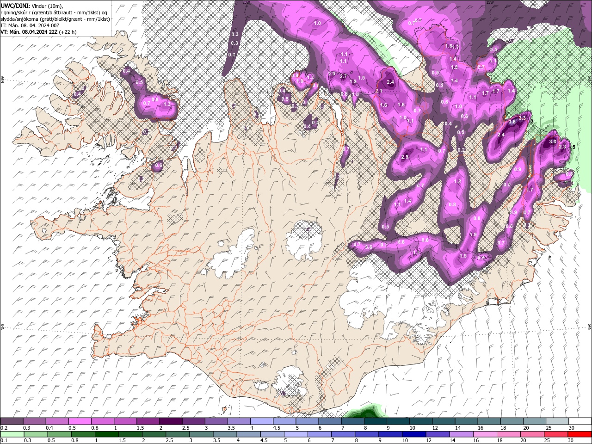Click the '20W' longitude label at the top

246,2
